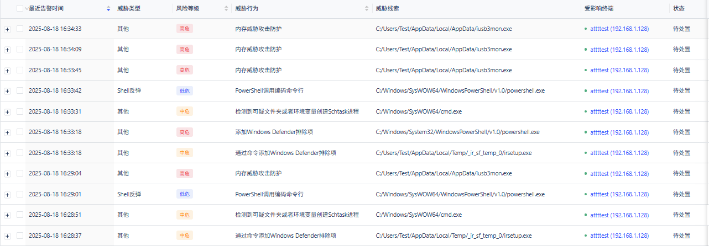Screen dimensions: 709x246
Task: Expand the 16:28:51 alert row
Action: point(7,215)
